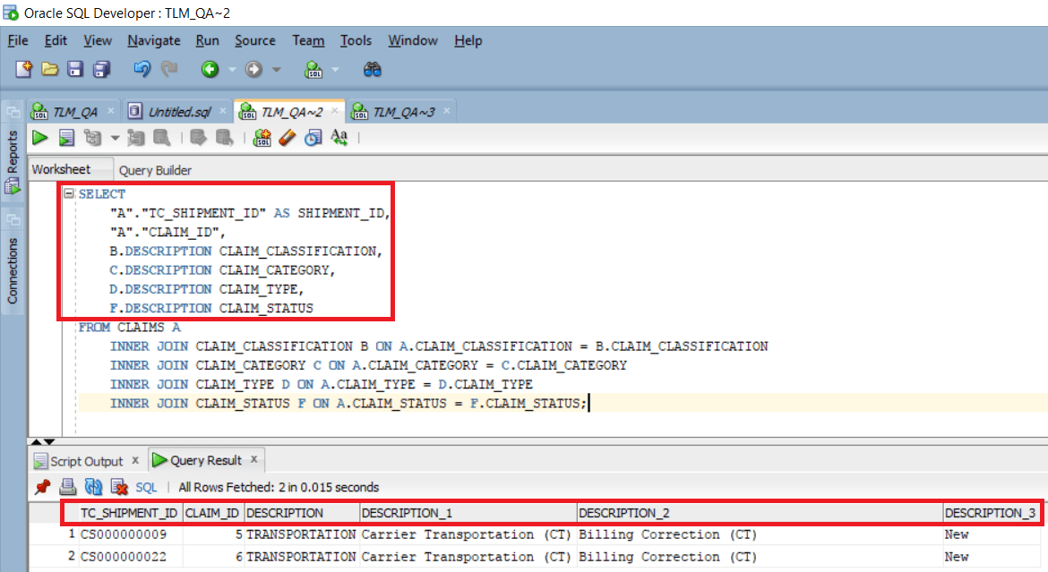The image size is (1048, 572).
Task: Close the Script Output panel tab
Action: [135, 460]
